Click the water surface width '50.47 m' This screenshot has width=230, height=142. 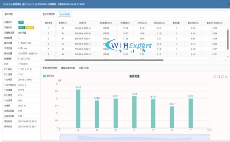click(22, 106)
